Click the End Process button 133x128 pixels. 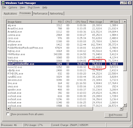[116, 115]
